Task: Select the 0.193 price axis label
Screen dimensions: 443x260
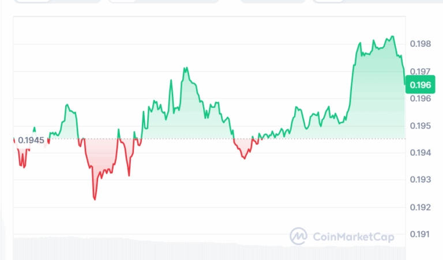Action: [419, 180]
